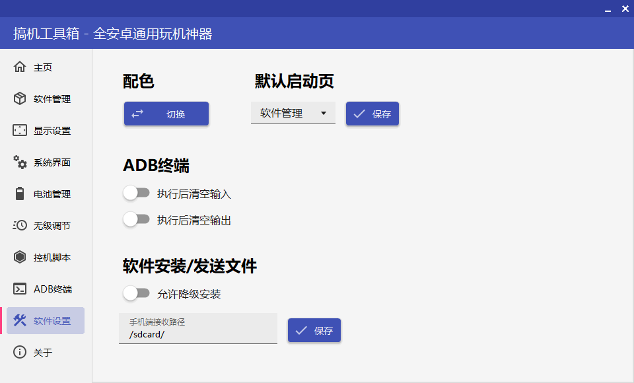
Task: Turn on 允许降级安装 switch
Action: point(136,293)
